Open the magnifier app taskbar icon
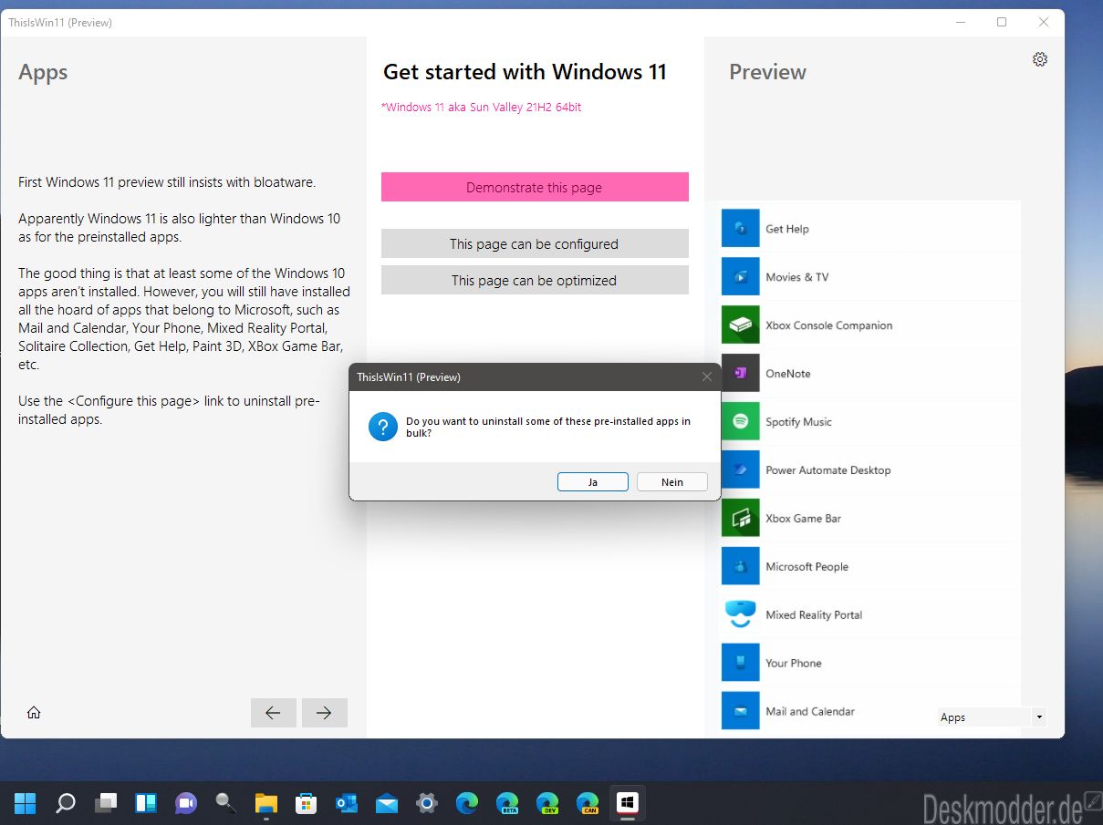This screenshot has width=1103, height=825. [x=225, y=803]
